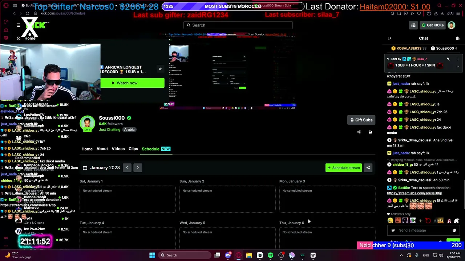Click the Gift Subs button
This screenshot has height=261, width=465.
click(361, 120)
